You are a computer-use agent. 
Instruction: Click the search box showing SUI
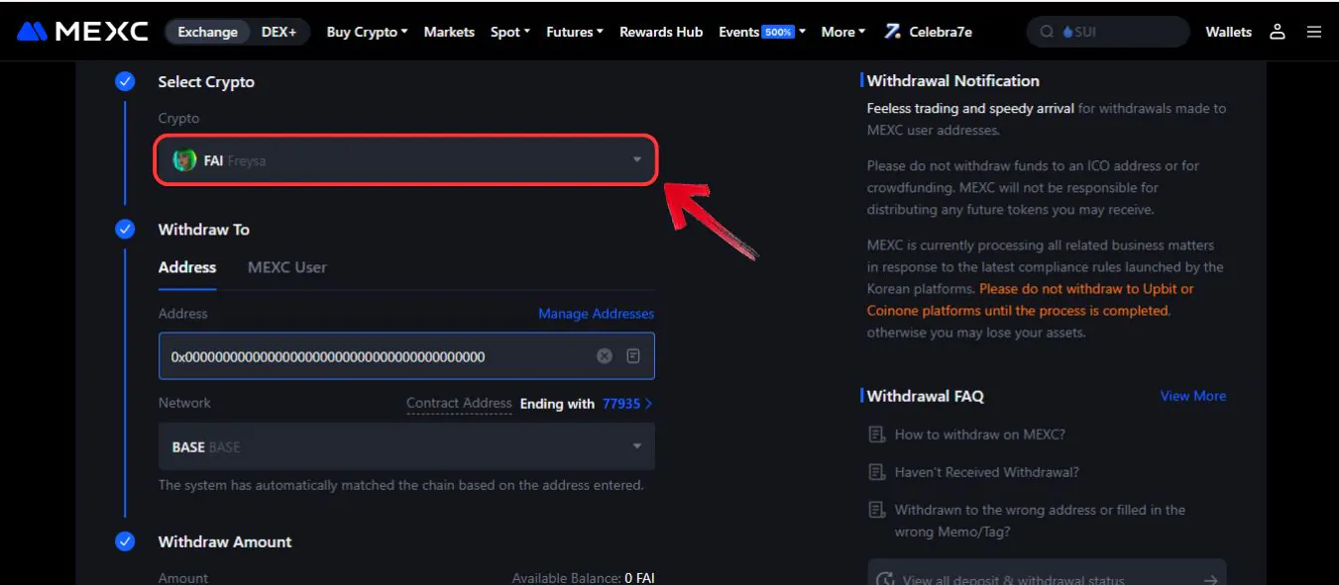click(1108, 32)
